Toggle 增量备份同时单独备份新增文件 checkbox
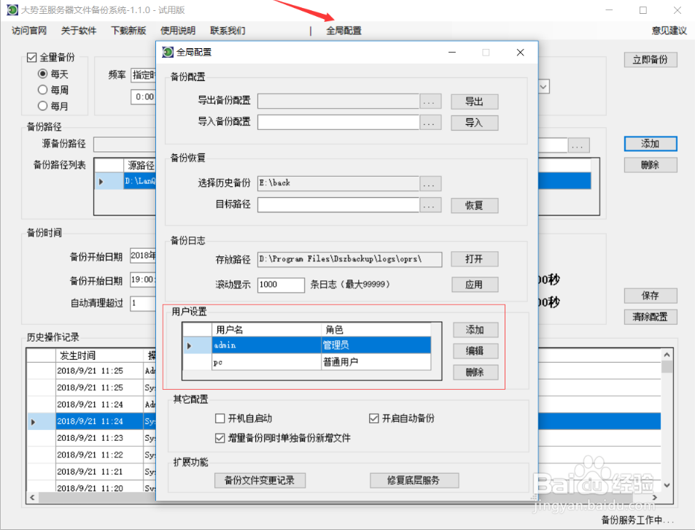Screen dimensions: 695x530 click(x=220, y=438)
